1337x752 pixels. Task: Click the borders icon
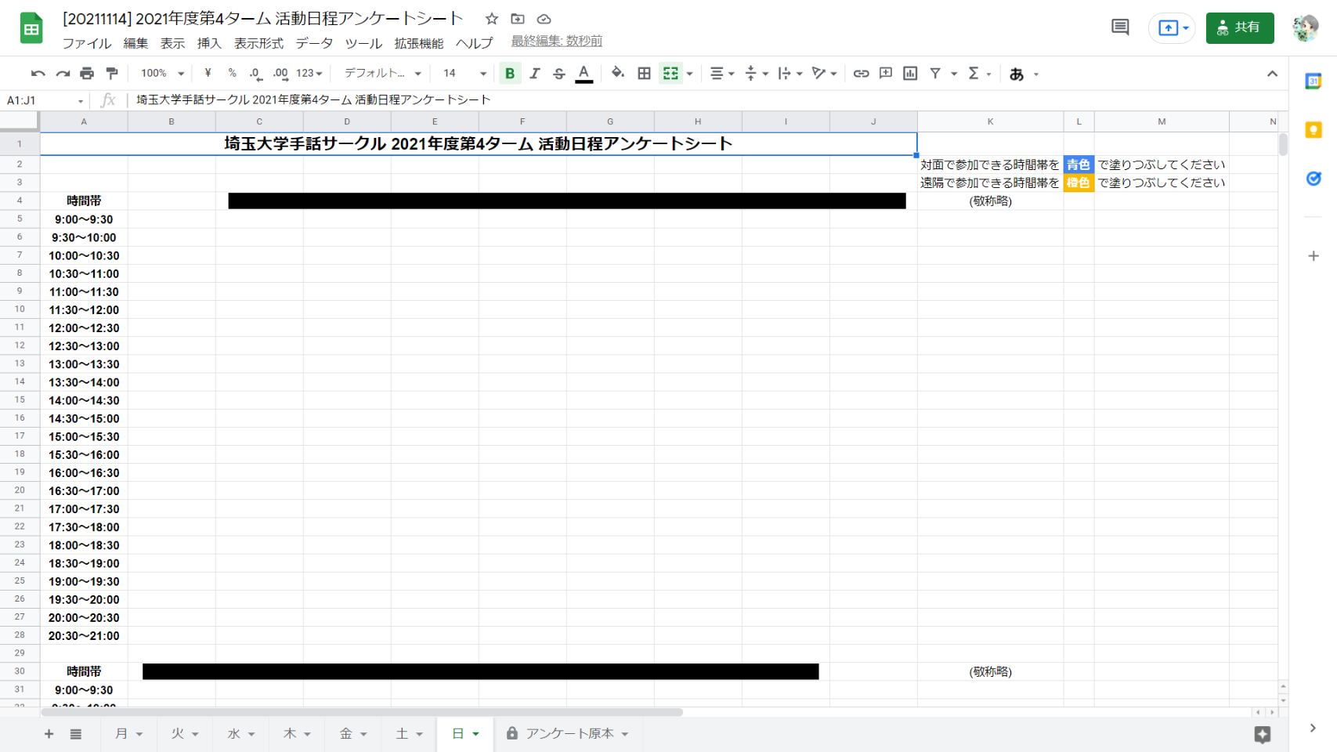point(644,74)
